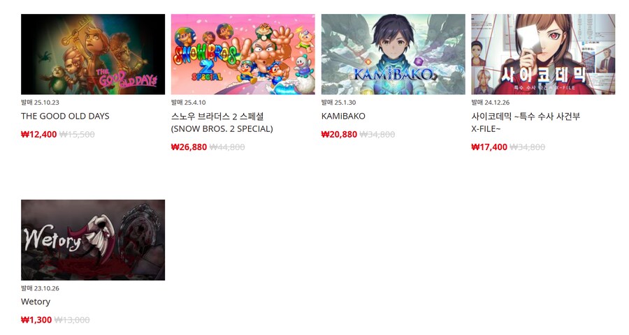Click the struck-through ₩44,800 original price

pyautogui.click(x=227, y=147)
